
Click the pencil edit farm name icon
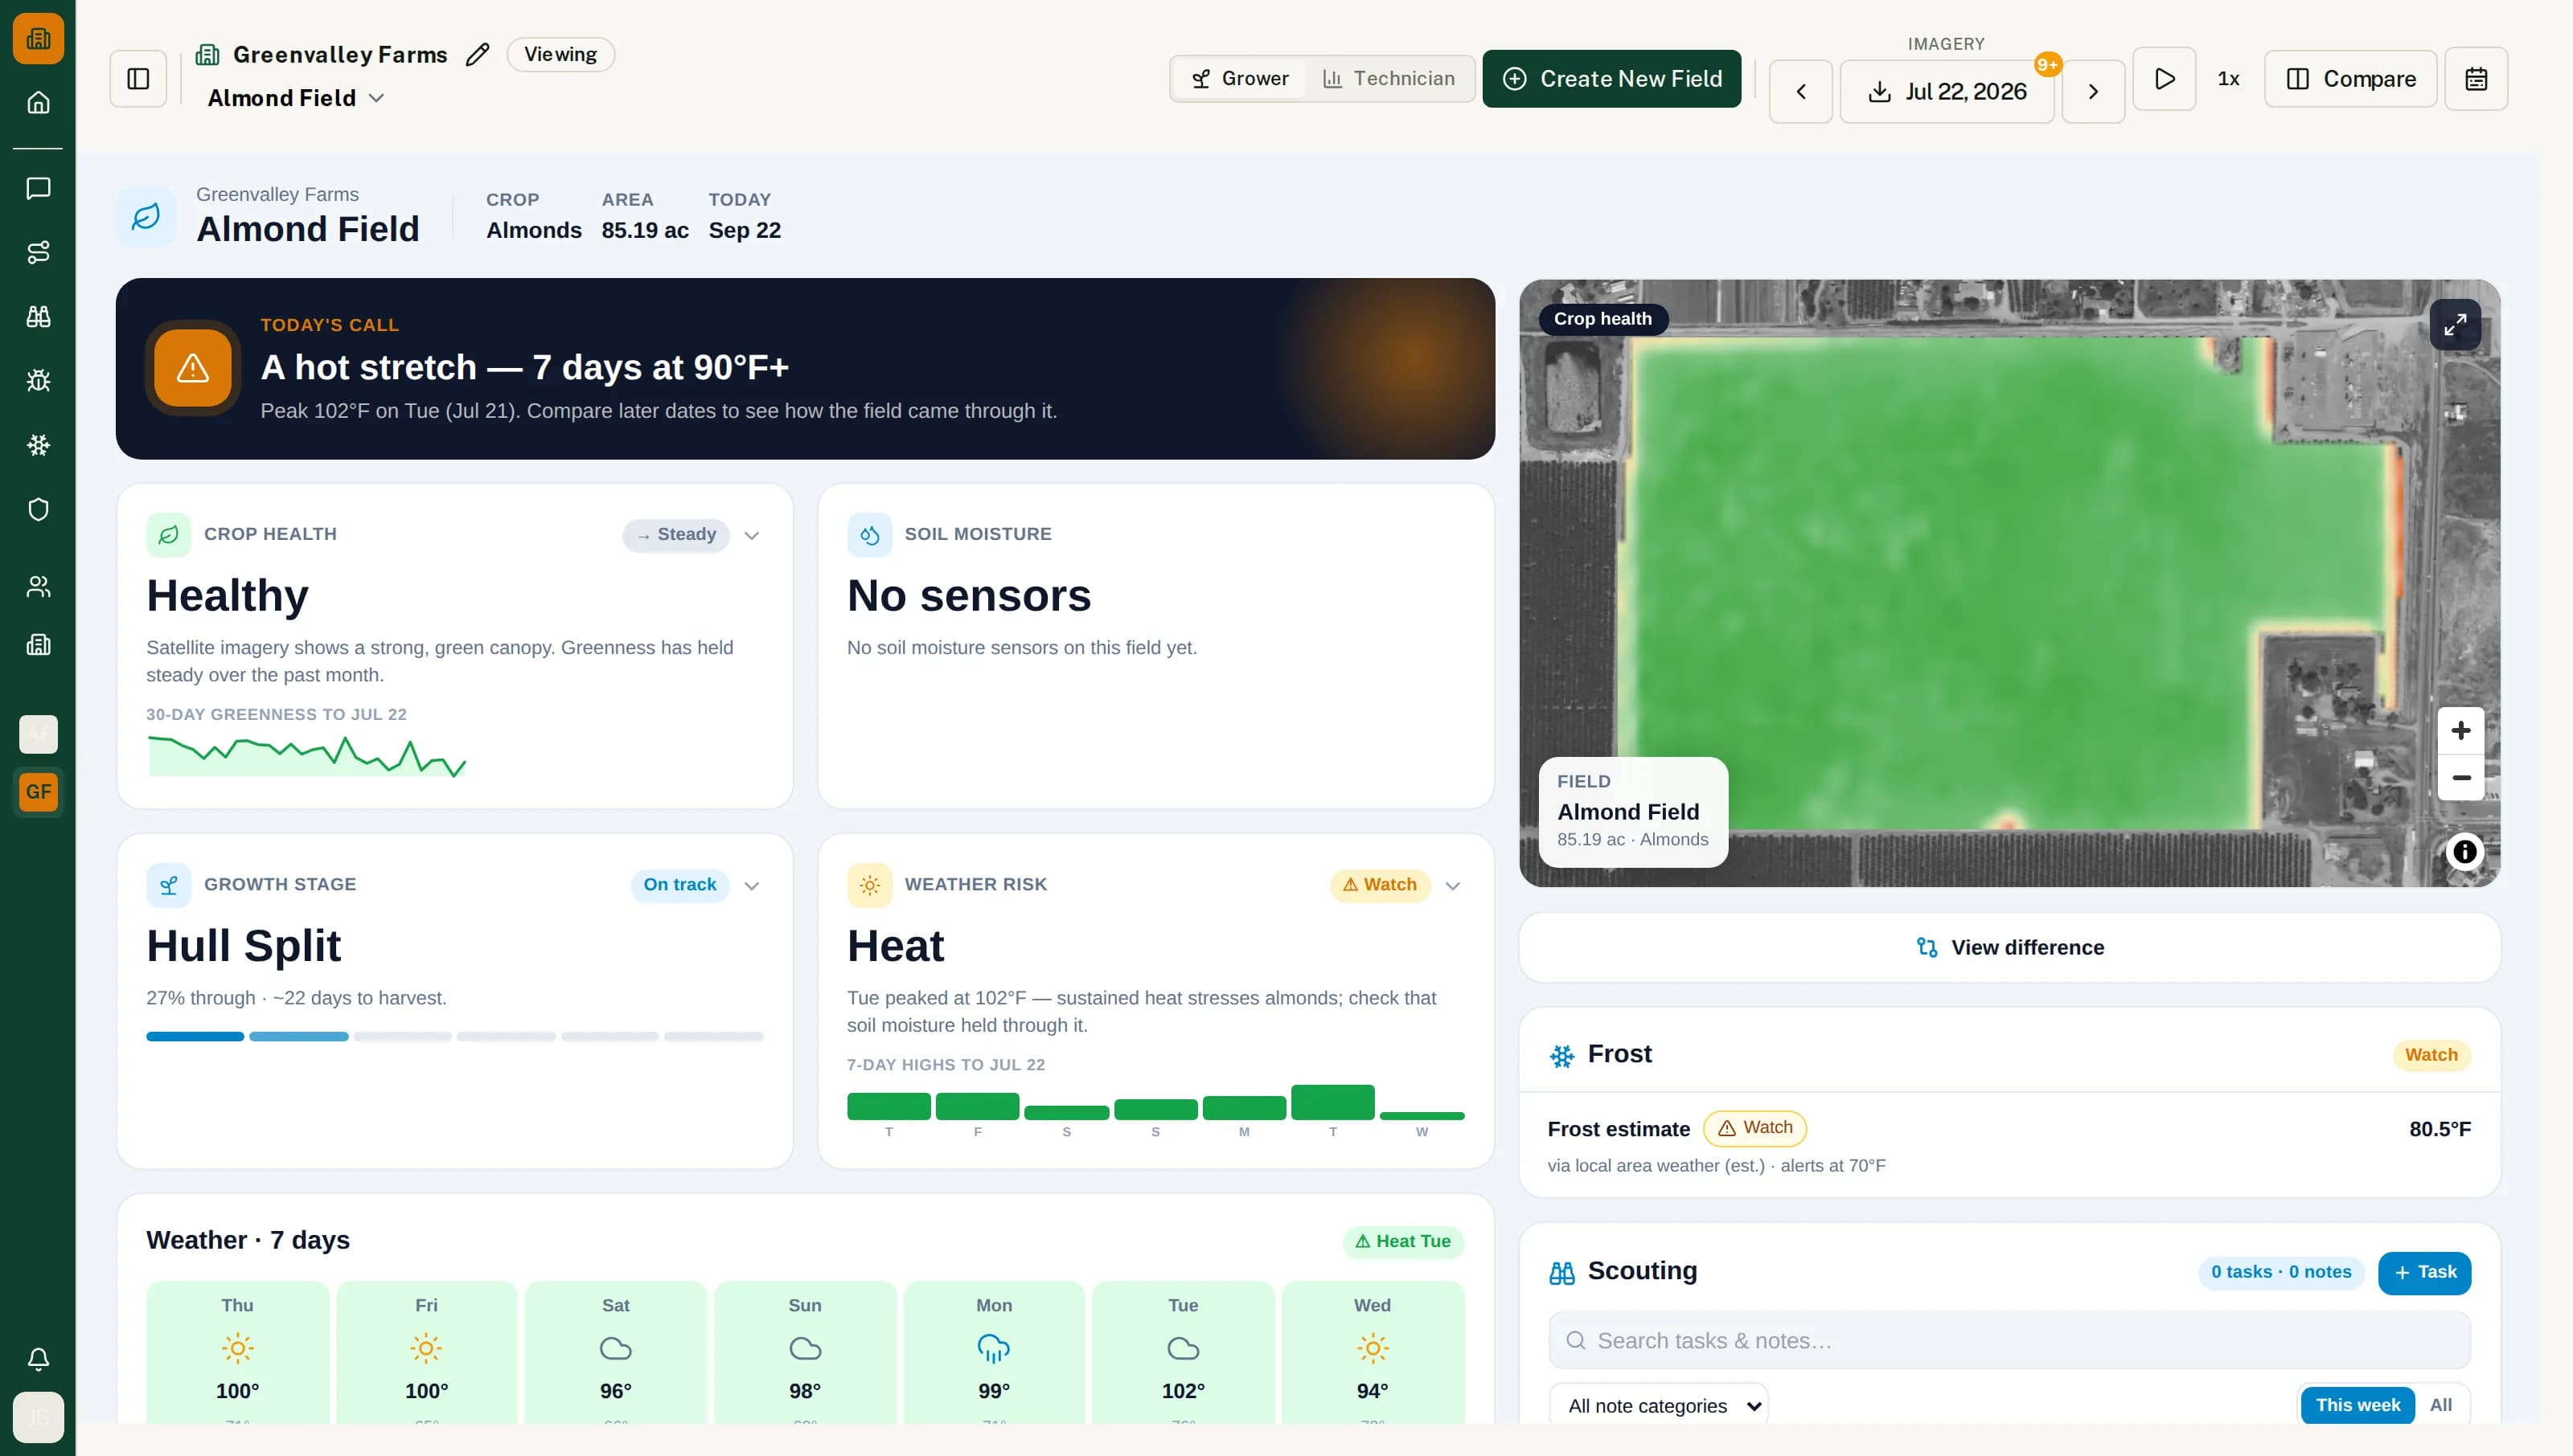click(478, 54)
